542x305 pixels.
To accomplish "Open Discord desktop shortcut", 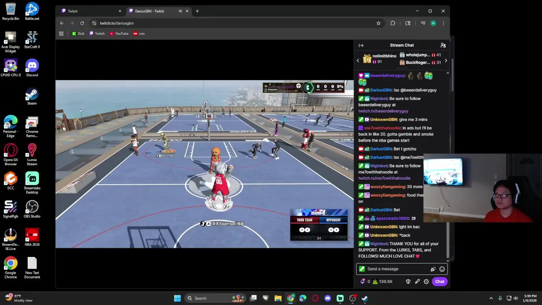I will pos(32,68).
